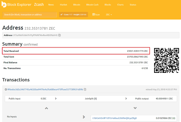Click the Public input 0 ZEC value
Image resolution: width=181 pixels, height=122 pixels.
coord(43,99)
